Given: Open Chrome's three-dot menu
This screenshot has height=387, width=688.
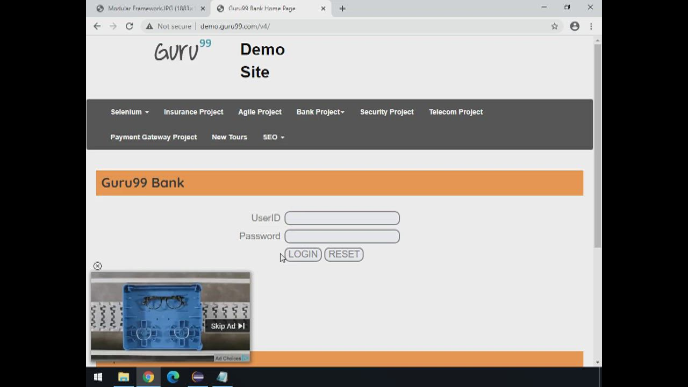Looking at the screenshot, I should (x=591, y=26).
